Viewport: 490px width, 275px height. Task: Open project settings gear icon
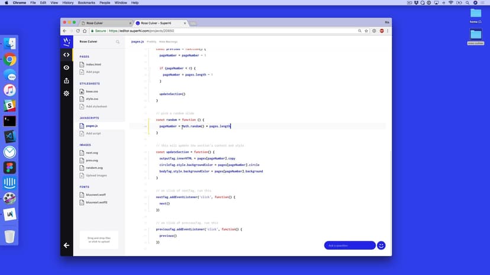(x=66, y=93)
